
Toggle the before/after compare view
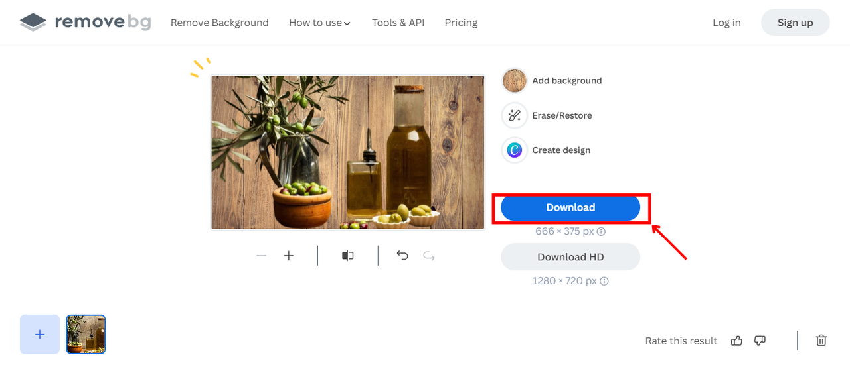click(348, 256)
